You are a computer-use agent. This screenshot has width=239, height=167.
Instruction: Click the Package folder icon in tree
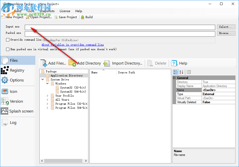[x=43, y=71]
